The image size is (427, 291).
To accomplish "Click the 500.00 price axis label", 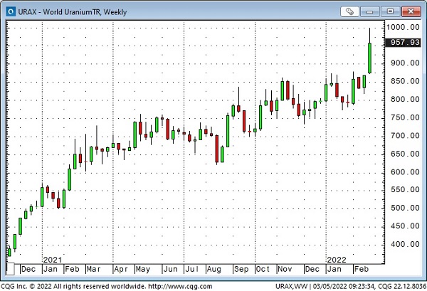I will 405,208.
